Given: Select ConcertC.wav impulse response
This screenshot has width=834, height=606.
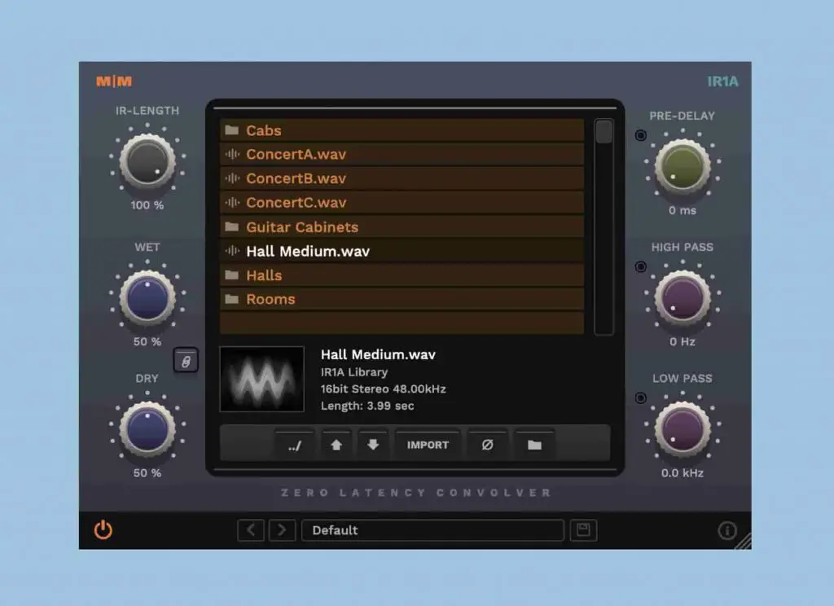Looking at the screenshot, I should pos(402,203).
